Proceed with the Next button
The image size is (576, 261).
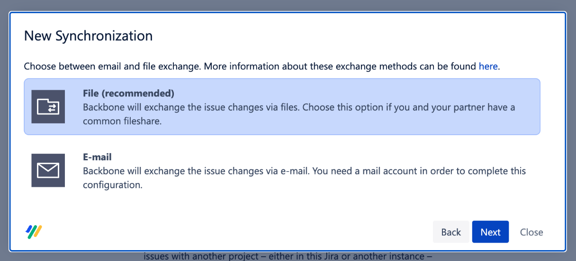pos(490,232)
